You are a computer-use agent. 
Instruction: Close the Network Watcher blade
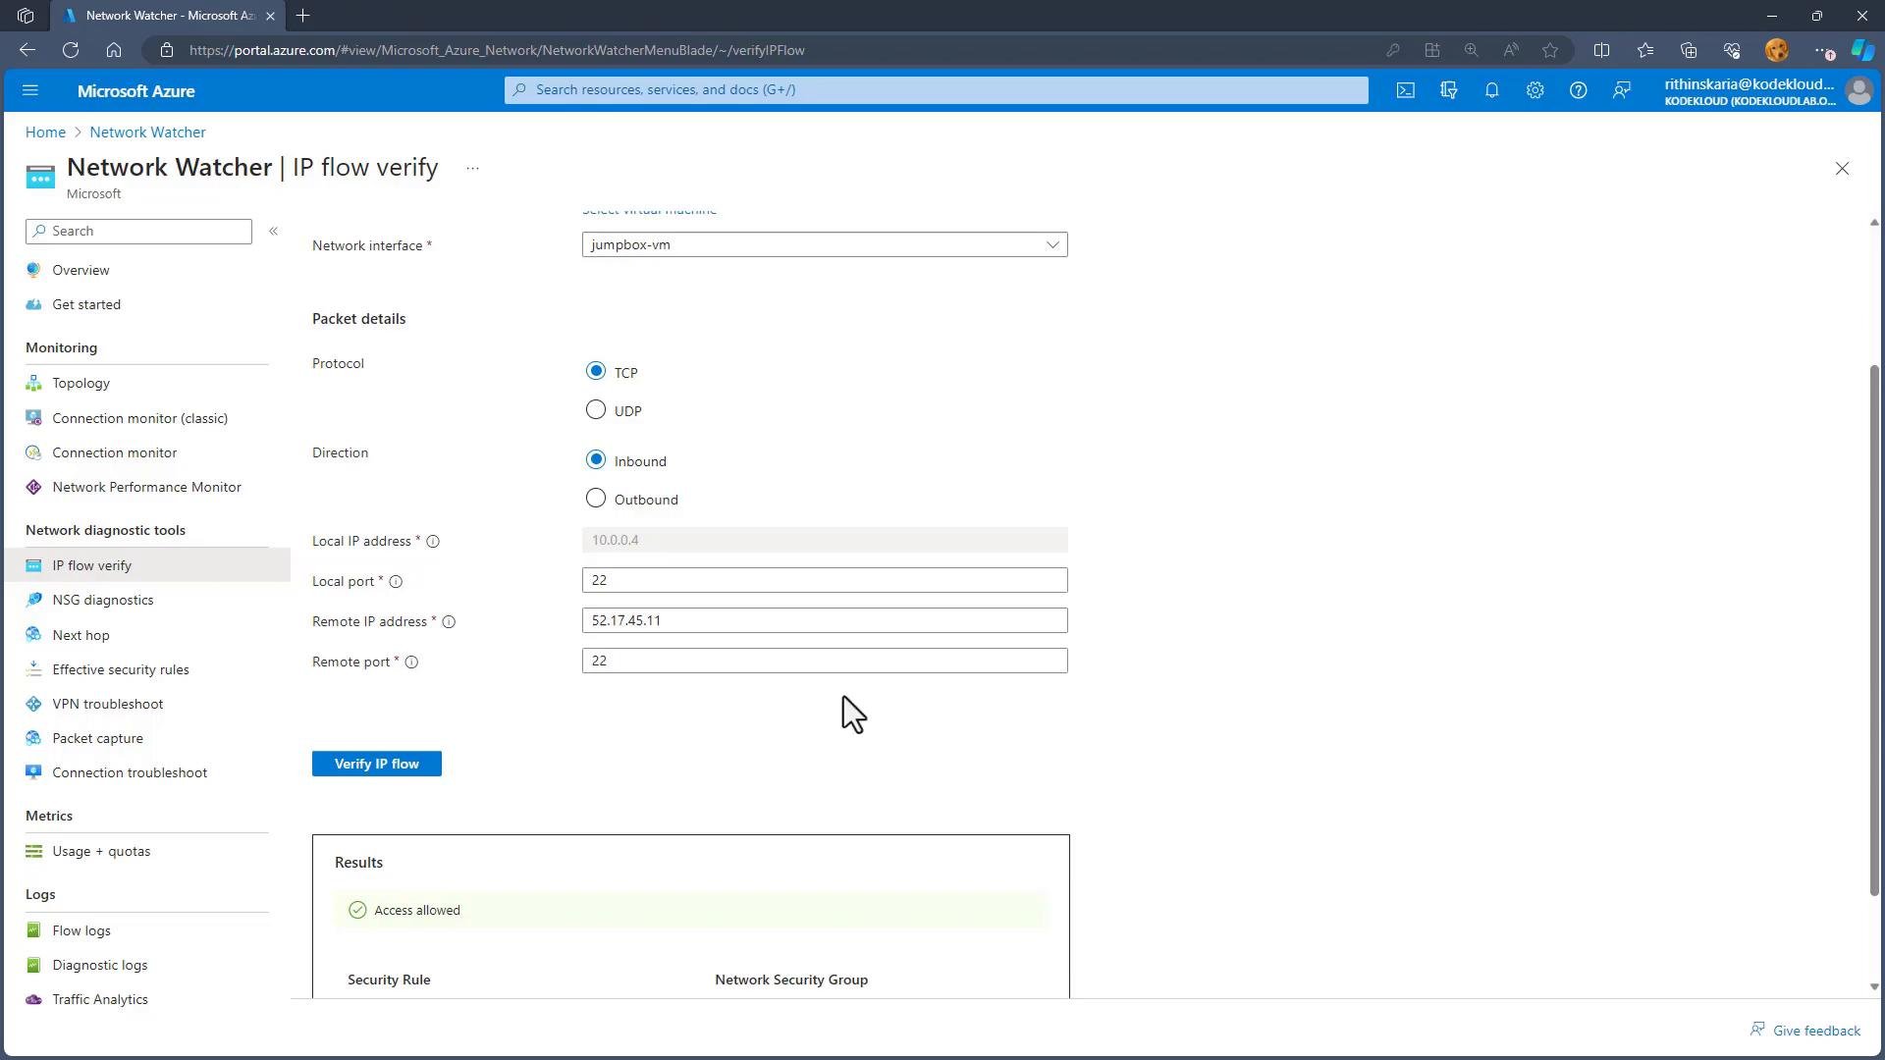pyautogui.click(x=1842, y=169)
